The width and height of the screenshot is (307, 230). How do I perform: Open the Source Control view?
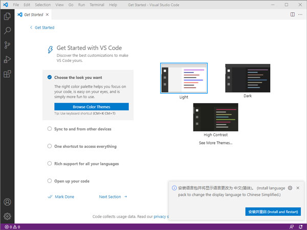pos(7,45)
